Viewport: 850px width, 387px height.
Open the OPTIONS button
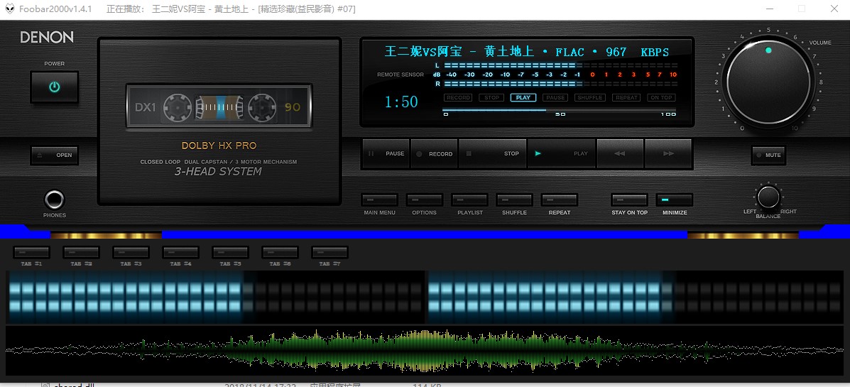pos(425,200)
